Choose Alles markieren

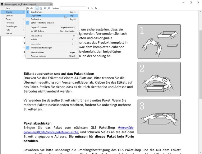click(52, 52)
